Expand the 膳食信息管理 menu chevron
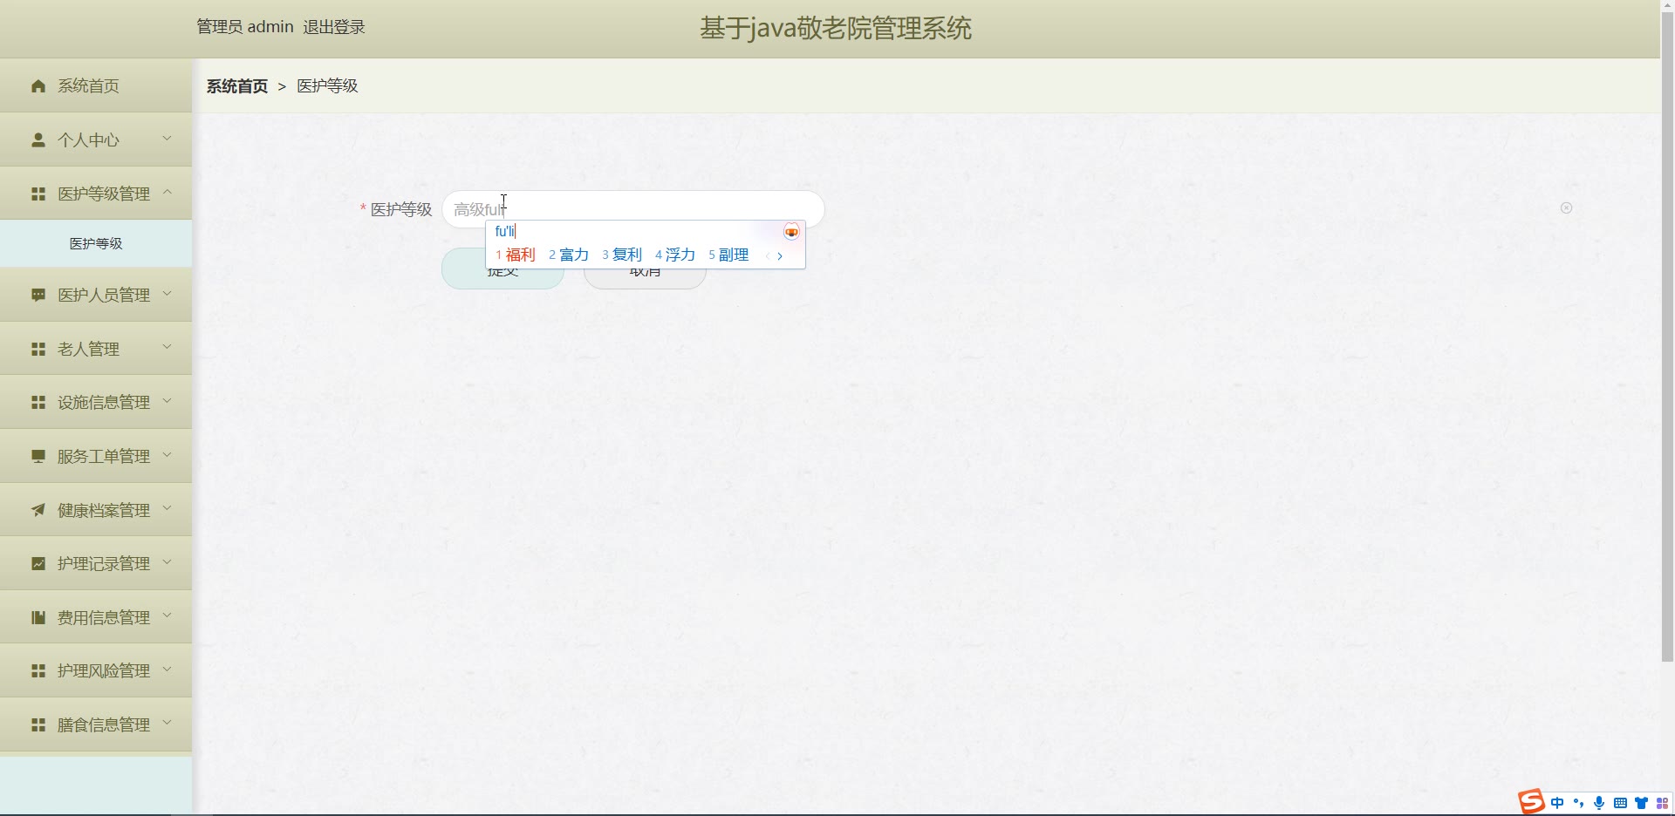Viewport: 1675px width, 816px height. point(167,724)
